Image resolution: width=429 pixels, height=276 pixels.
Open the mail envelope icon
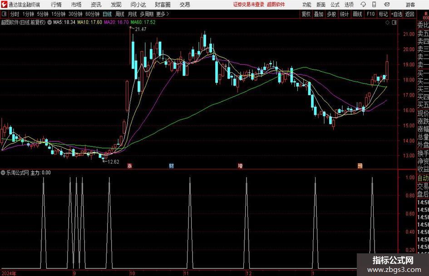pos(387,5)
